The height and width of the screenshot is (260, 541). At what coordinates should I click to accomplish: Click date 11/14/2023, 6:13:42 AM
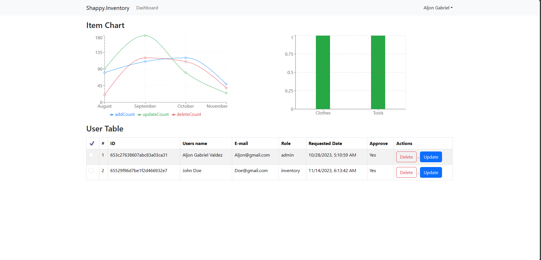point(332,170)
